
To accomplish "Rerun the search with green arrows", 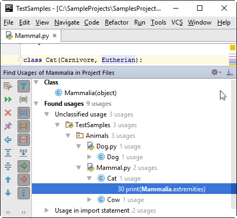I will (8, 99).
